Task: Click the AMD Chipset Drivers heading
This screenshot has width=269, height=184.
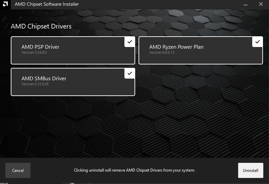Action: click(41, 26)
